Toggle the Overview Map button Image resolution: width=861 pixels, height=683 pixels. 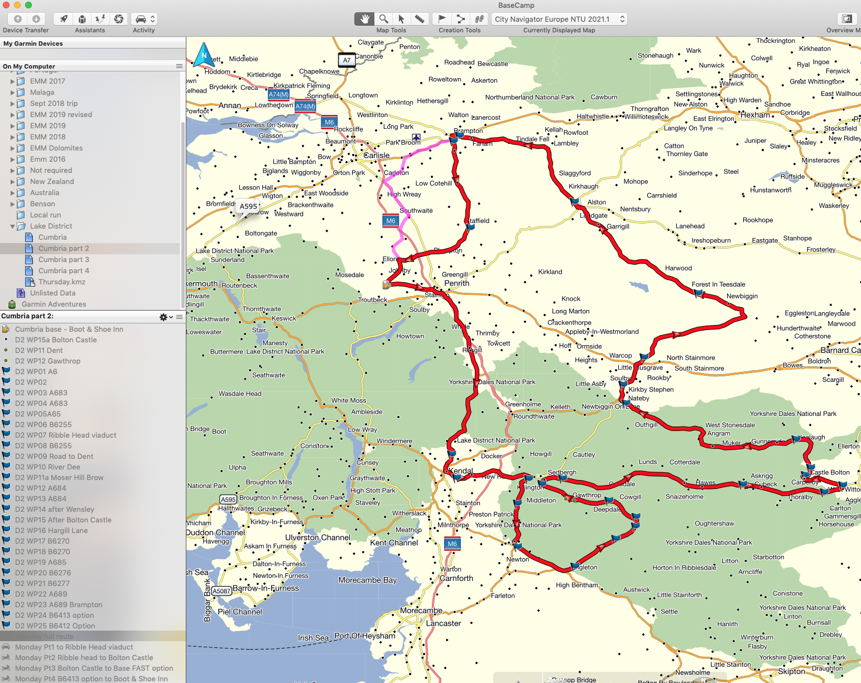846,19
